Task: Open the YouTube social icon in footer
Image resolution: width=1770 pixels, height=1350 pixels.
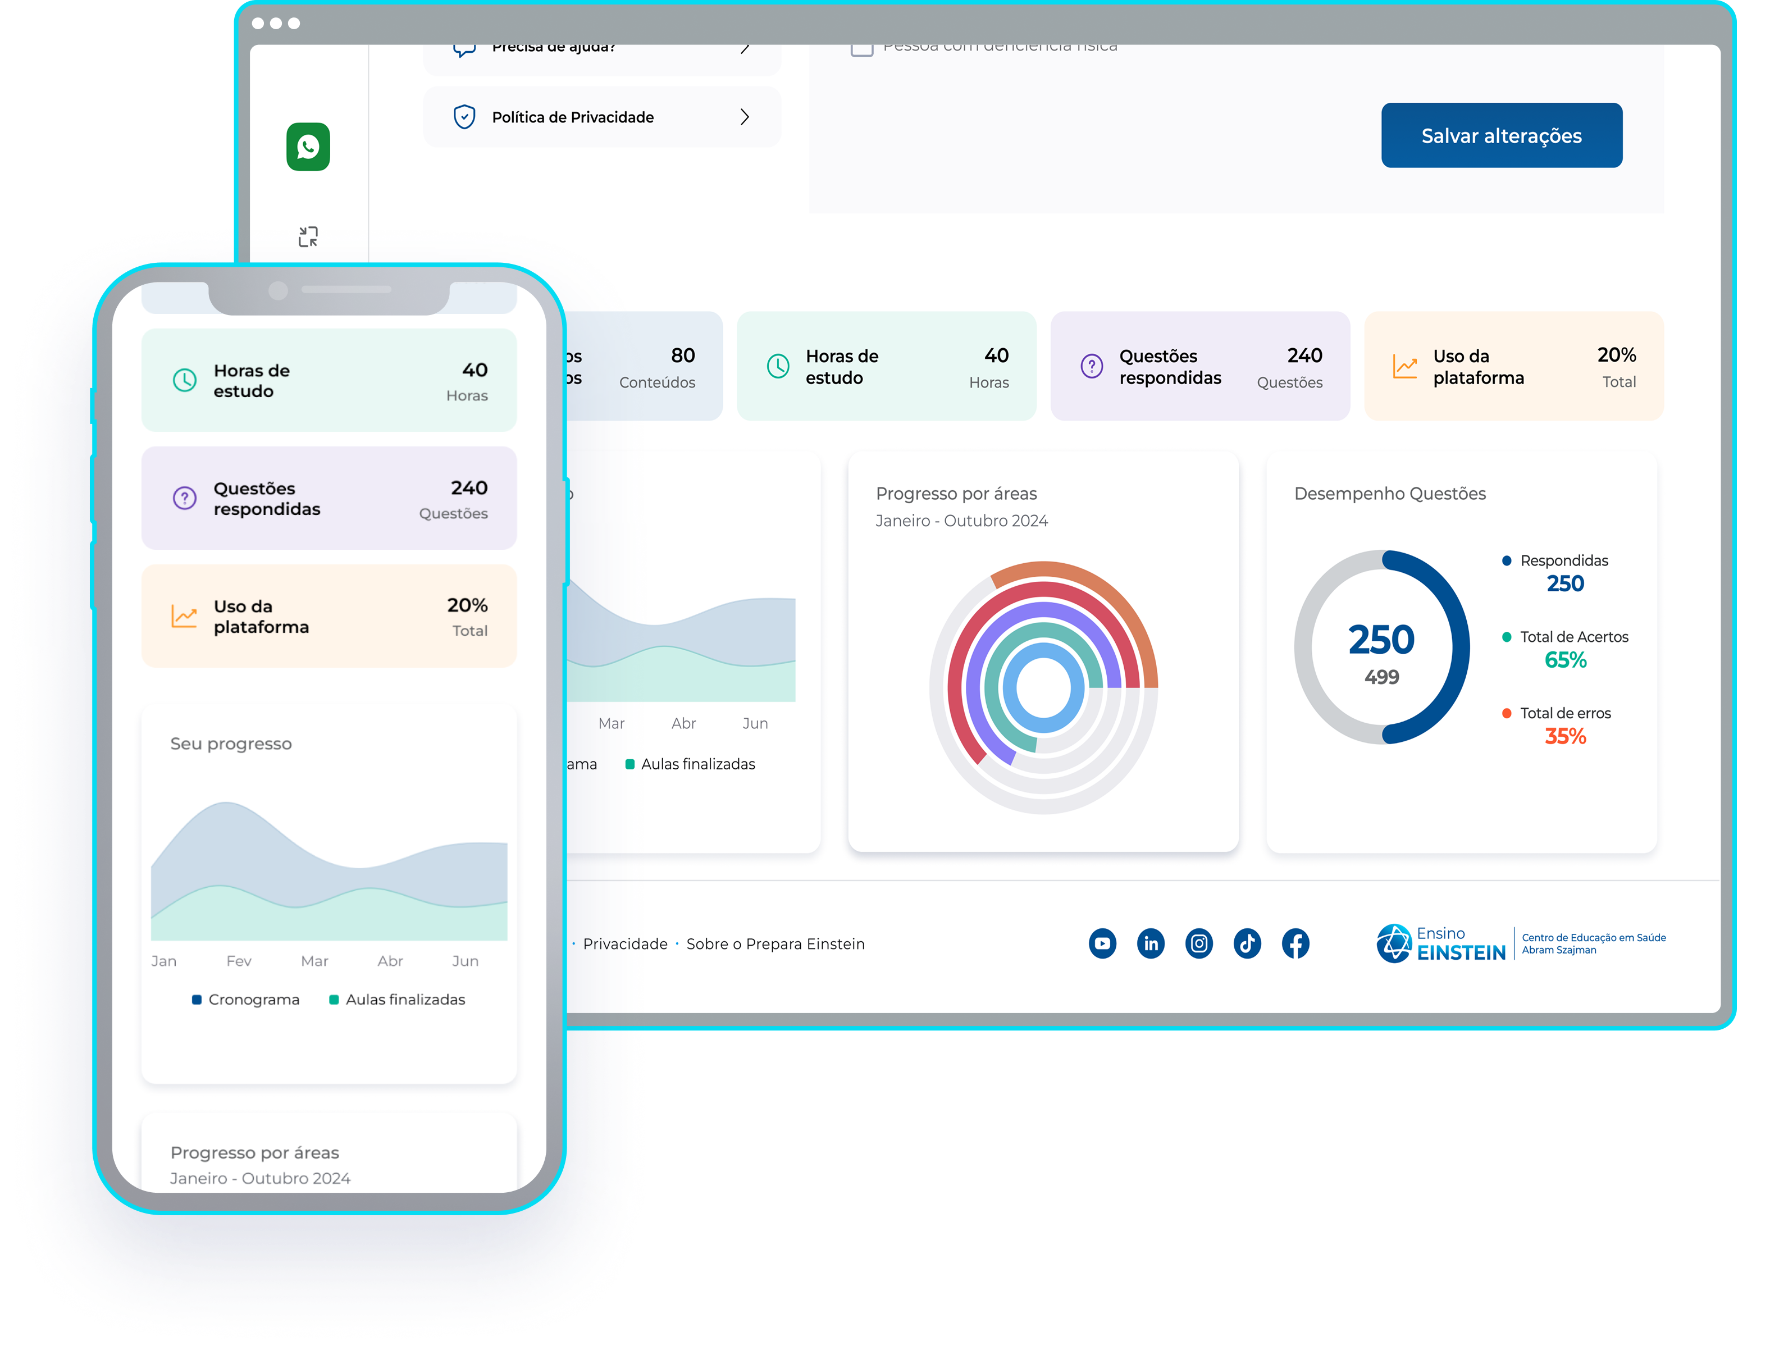Action: pyautogui.click(x=1102, y=943)
